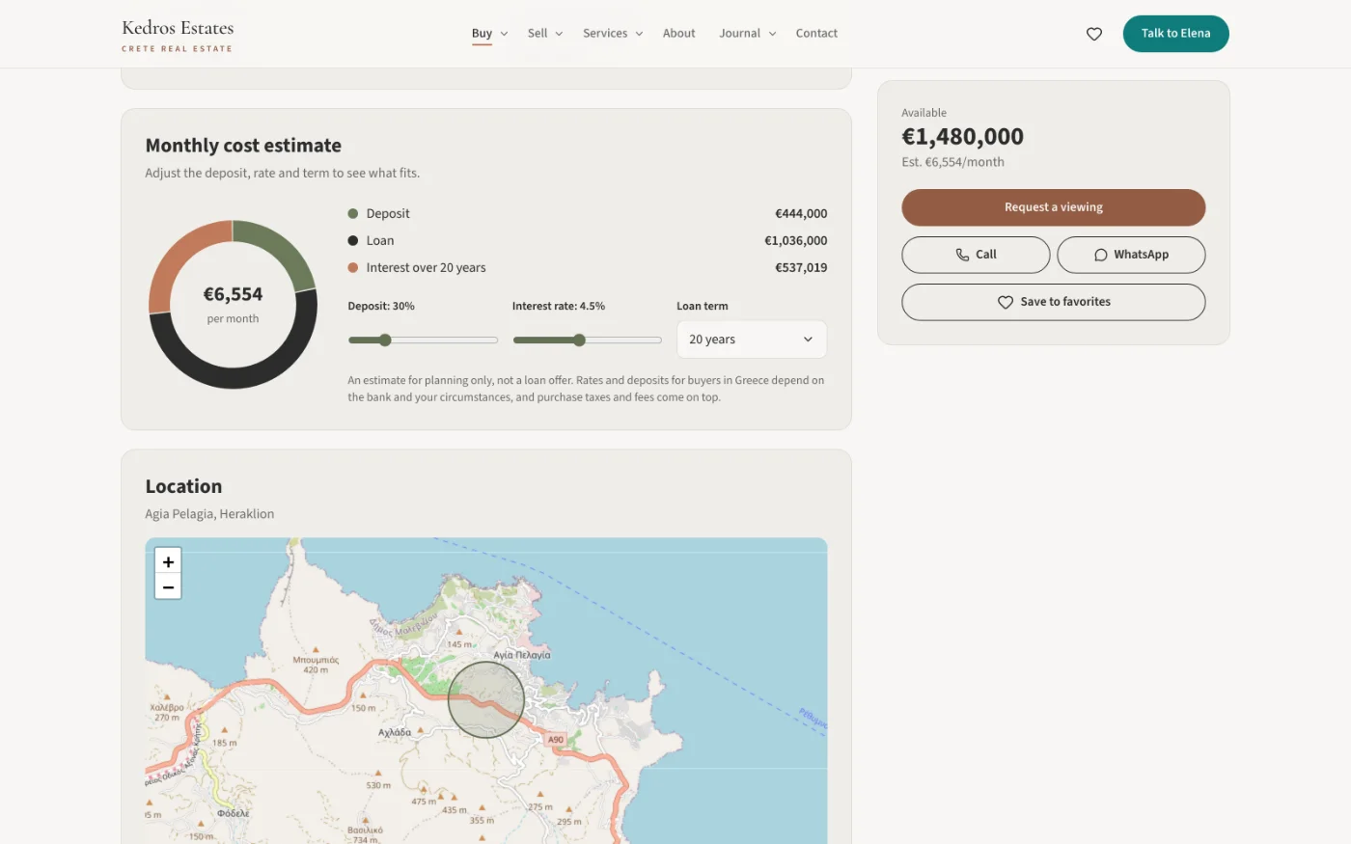Click the €6,554 monthly cost donut chart
Image resolution: width=1351 pixels, height=844 pixels.
233,305
